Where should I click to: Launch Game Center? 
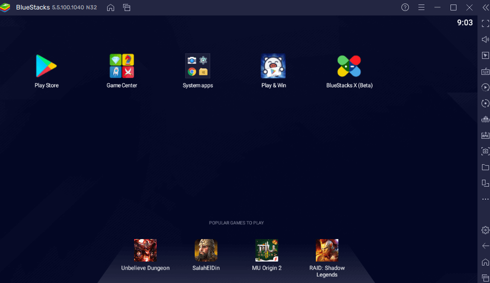[122, 66]
